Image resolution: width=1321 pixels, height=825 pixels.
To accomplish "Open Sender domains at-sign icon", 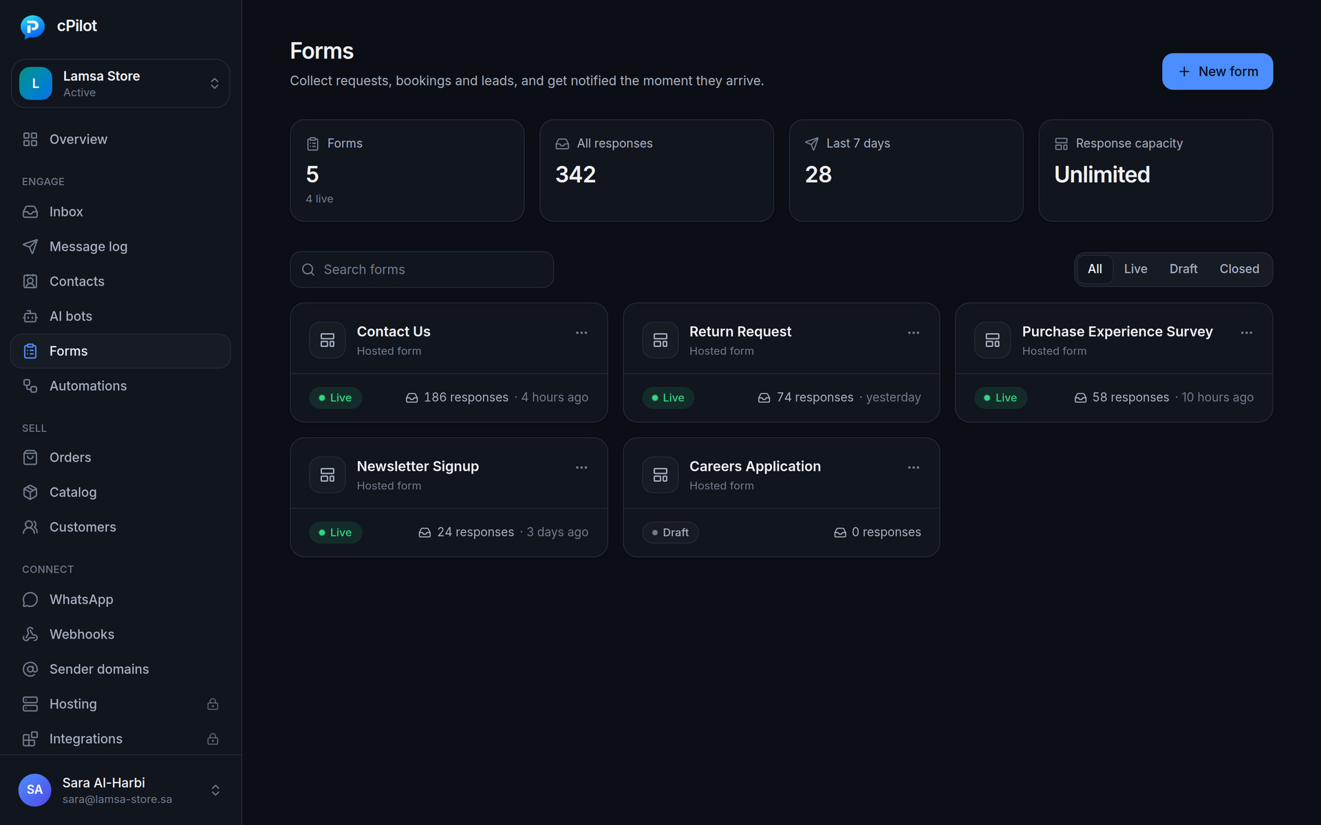I will 30,669.
